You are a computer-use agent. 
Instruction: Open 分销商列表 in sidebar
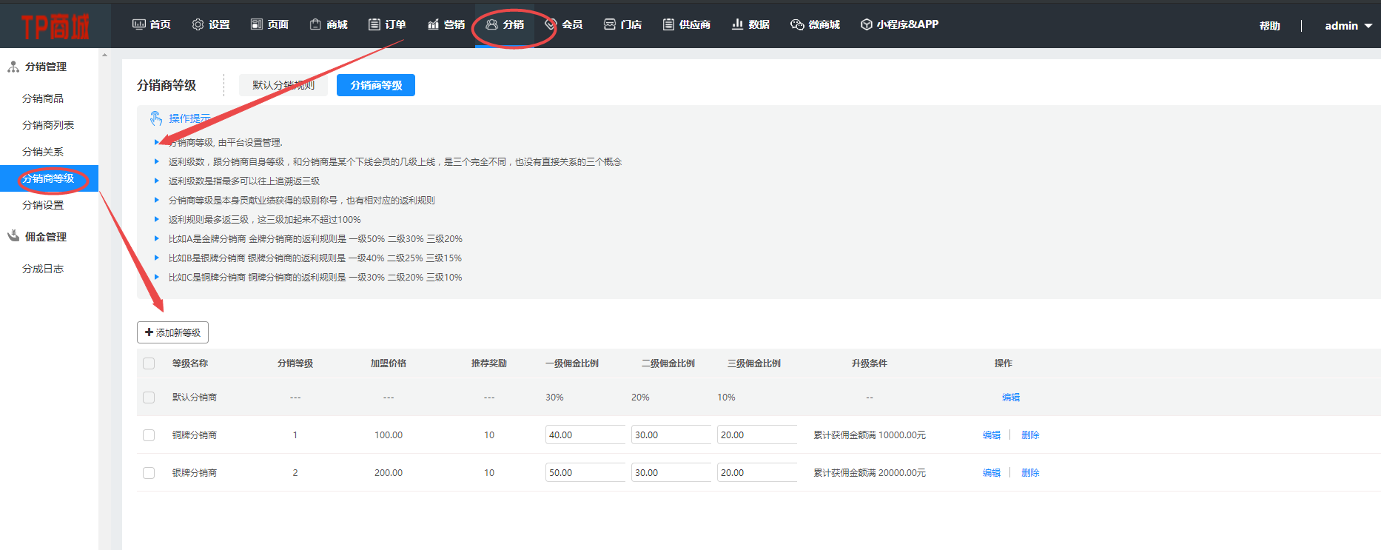coord(48,125)
